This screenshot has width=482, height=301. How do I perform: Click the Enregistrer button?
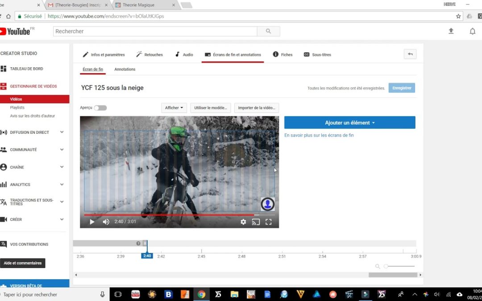pos(401,88)
